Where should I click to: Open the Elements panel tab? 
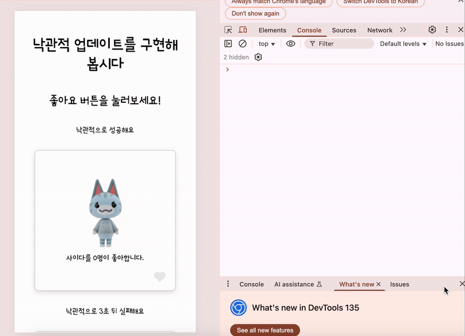coord(272,30)
